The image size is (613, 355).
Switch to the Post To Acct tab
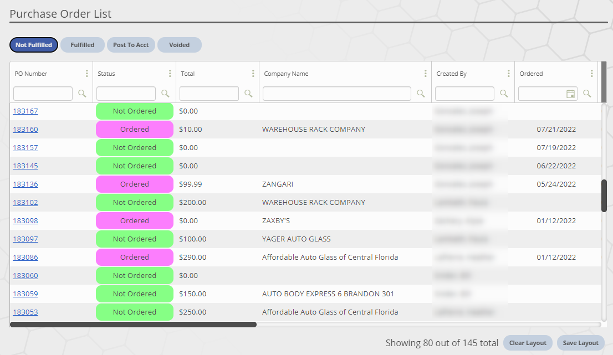(x=131, y=45)
